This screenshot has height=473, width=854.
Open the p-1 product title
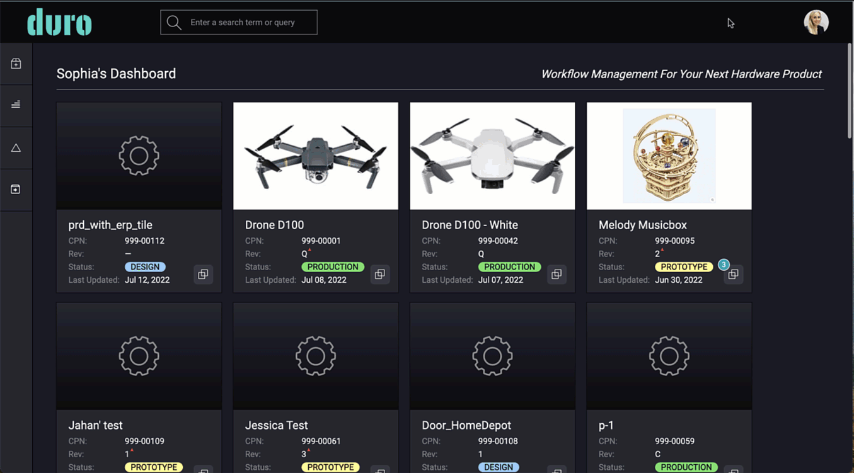(x=606, y=425)
